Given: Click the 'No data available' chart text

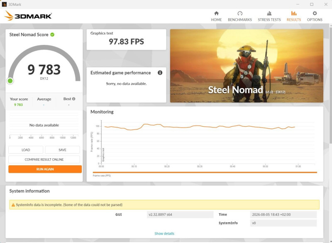Looking at the screenshot, I should point(44,125).
